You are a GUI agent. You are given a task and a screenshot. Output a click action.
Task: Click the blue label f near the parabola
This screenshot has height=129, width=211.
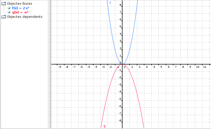(x=110, y=3)
